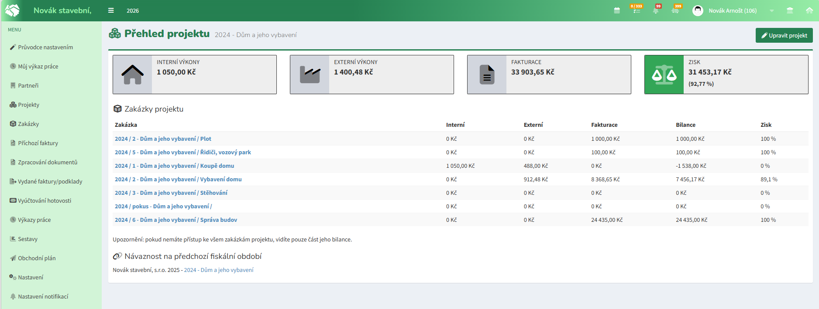The width and height of the screenshot is (819, 309).
Task: Click the Zakázka column header
Action: click(x=126, y=125)
